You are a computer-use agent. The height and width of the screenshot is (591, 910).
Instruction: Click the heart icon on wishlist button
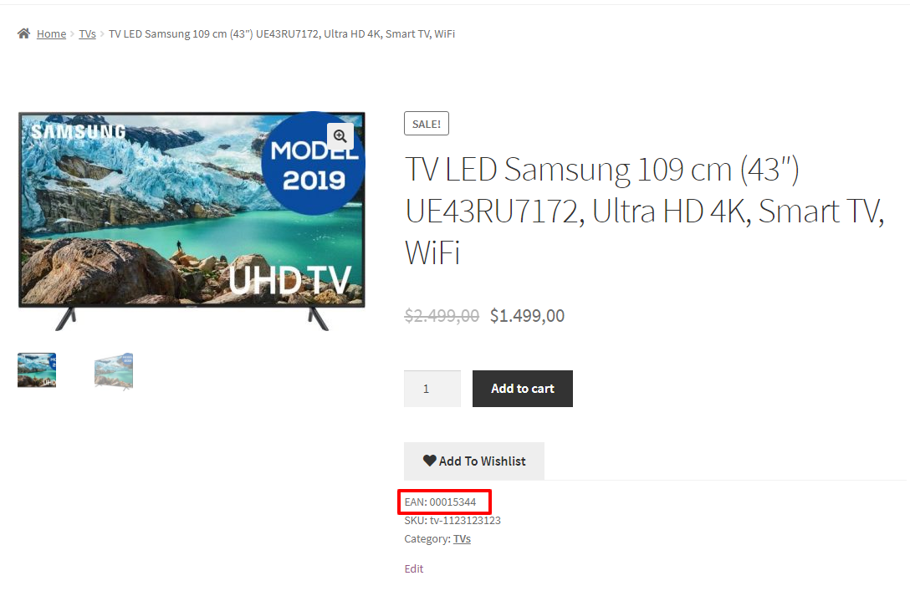pyautogui.click(x=429, y=461)
